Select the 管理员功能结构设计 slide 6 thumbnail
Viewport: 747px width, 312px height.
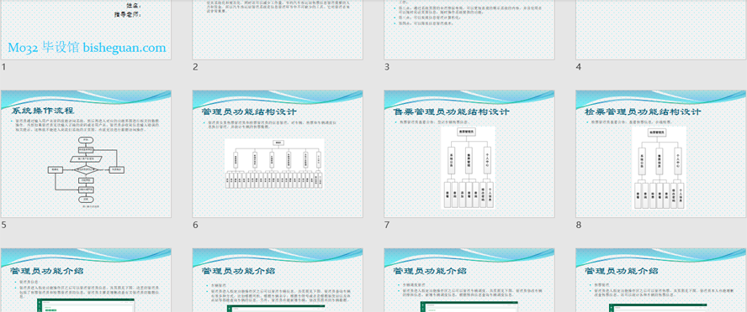click(278, 153)
